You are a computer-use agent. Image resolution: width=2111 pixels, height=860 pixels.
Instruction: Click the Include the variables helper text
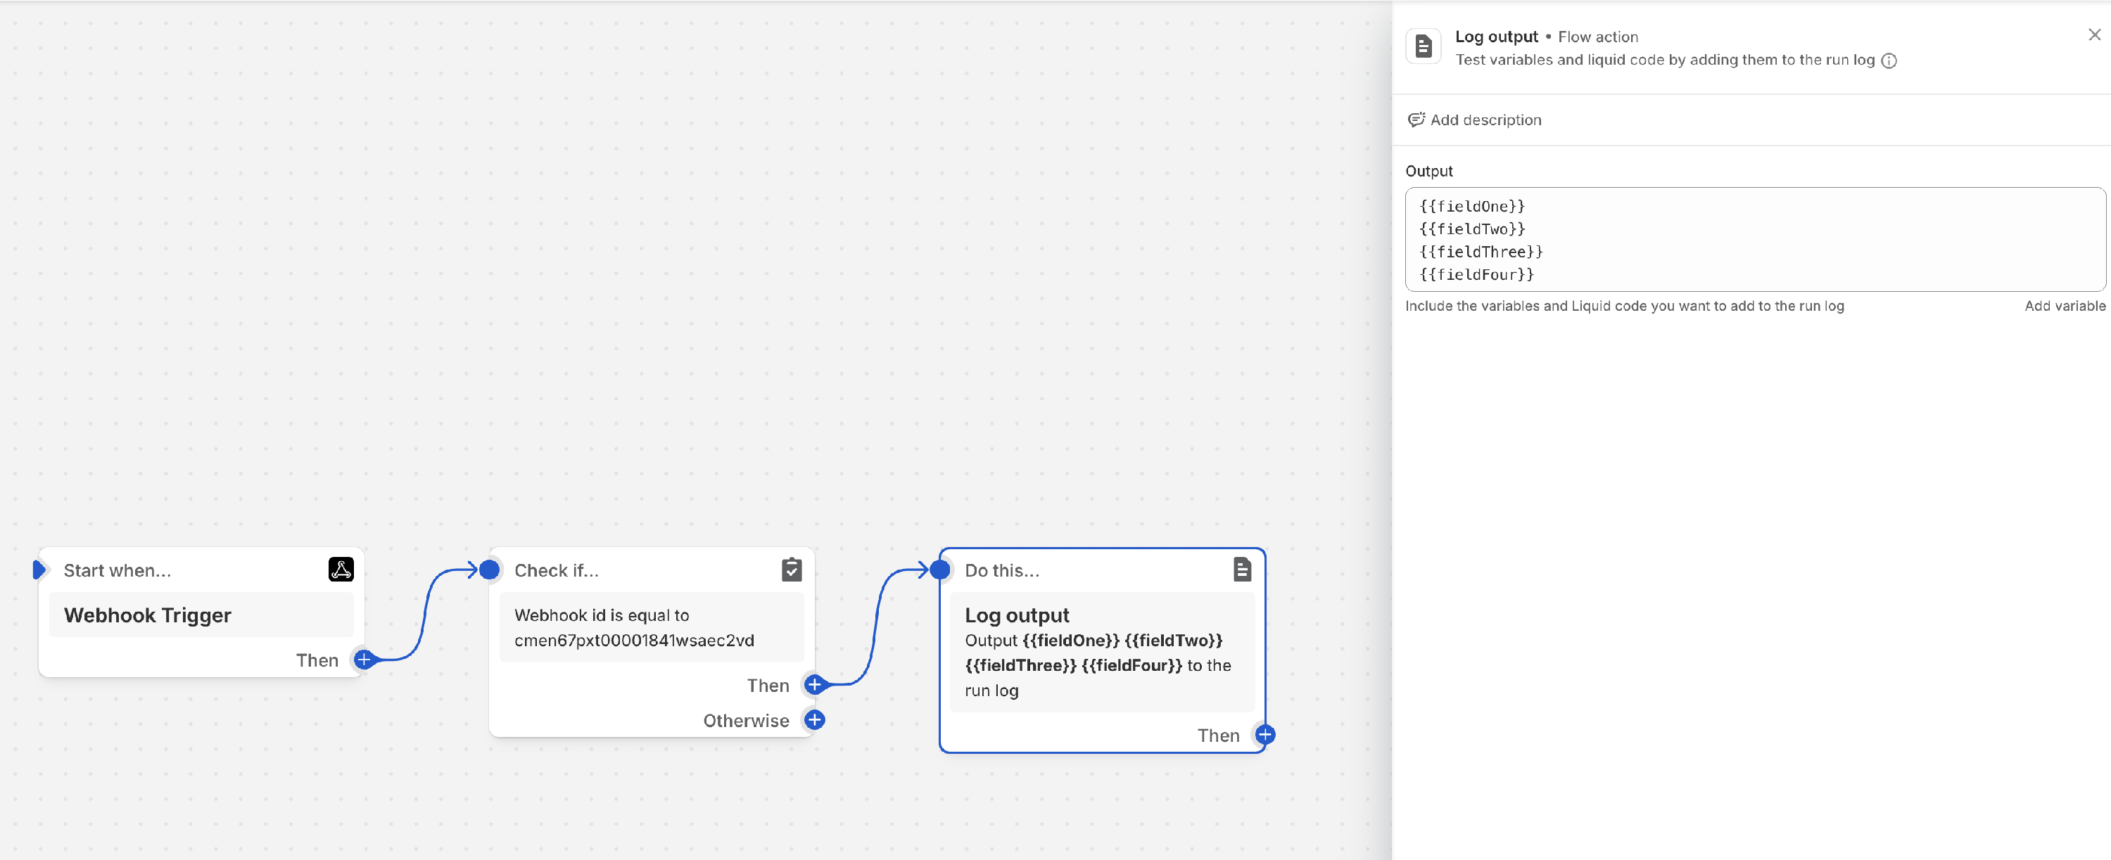click(1624, 307)
